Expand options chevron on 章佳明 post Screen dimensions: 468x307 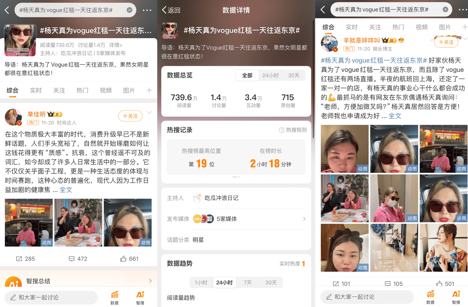click(x=149, y=113)
